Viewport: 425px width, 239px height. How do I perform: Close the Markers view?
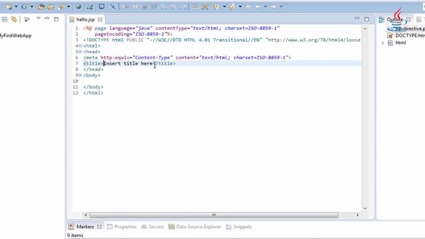(100, 227)
